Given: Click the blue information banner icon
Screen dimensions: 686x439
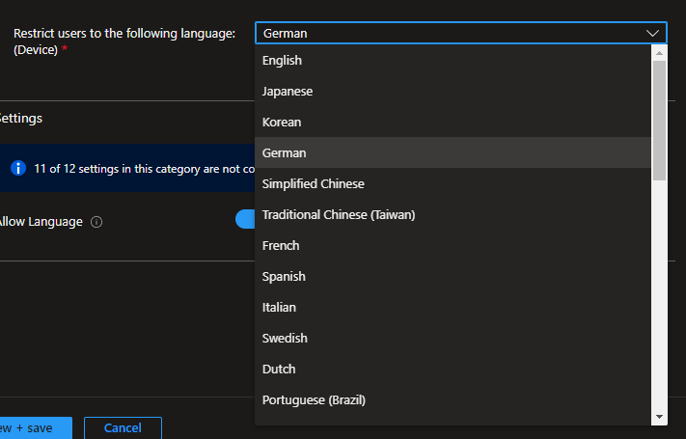Looking at the screenshot, I should click(18, 168).
